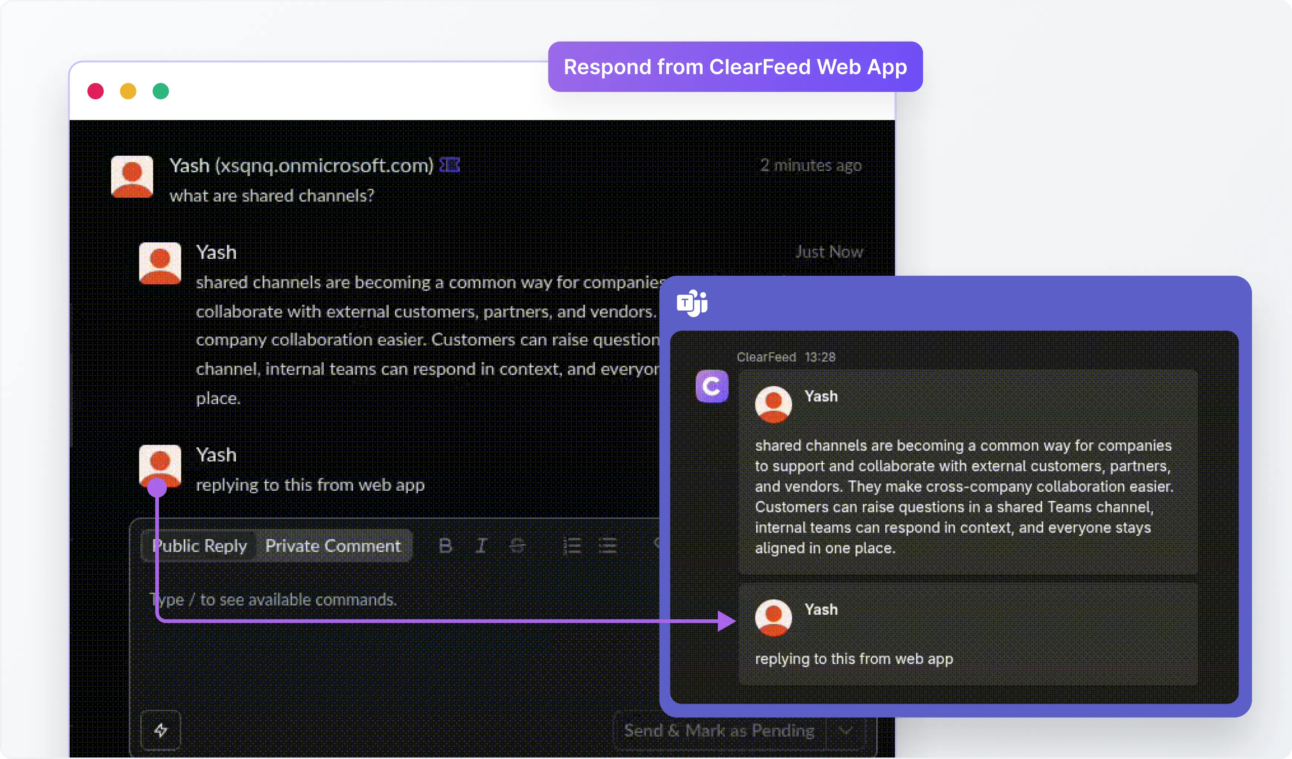This screenshot has width=1292, height=759.
Task: Click 'ClearFeed 13:28' header in Teams
Action: pyautogui.click(x=786, y=357)
